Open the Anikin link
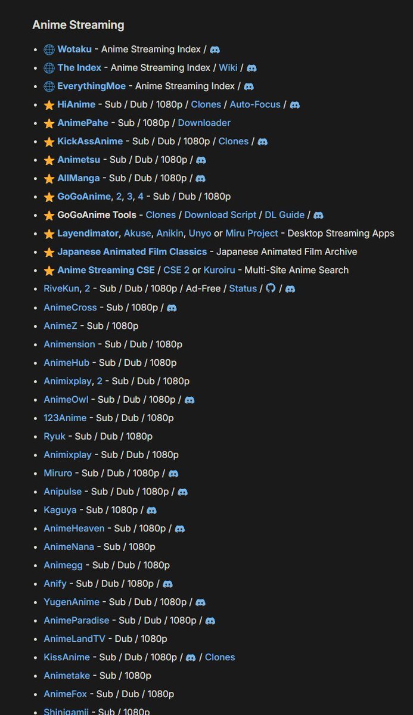The width and height of the screenshot is (413, 715). click(170, 233)
